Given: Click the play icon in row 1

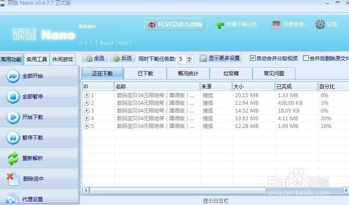Looking at the screenshot, I should pyautogui.click(x=86, y=95).
